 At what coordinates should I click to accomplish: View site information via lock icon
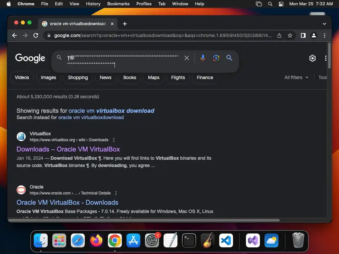tap(49, 35)
